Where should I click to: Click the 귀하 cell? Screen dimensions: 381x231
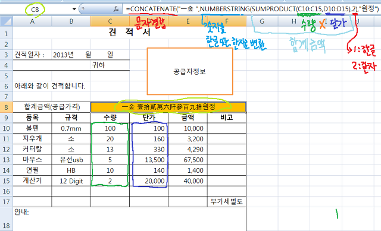(x=110, y=65)
